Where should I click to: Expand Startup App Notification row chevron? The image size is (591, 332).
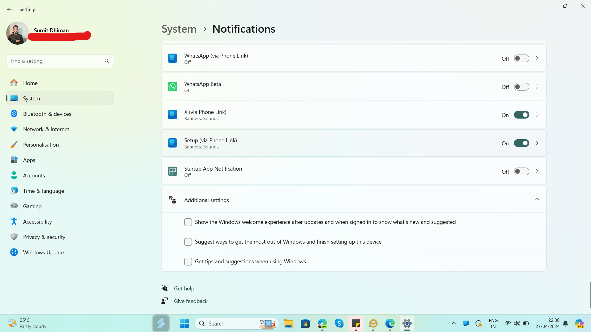(537, 171)
